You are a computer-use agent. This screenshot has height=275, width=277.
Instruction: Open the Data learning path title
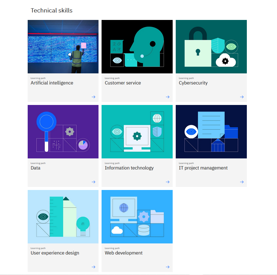tap(35, 168)
